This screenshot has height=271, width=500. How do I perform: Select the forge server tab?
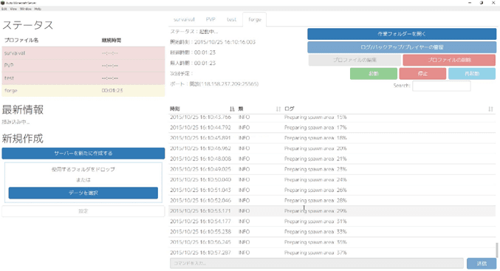pyautogui.click(x=255, y=19)
